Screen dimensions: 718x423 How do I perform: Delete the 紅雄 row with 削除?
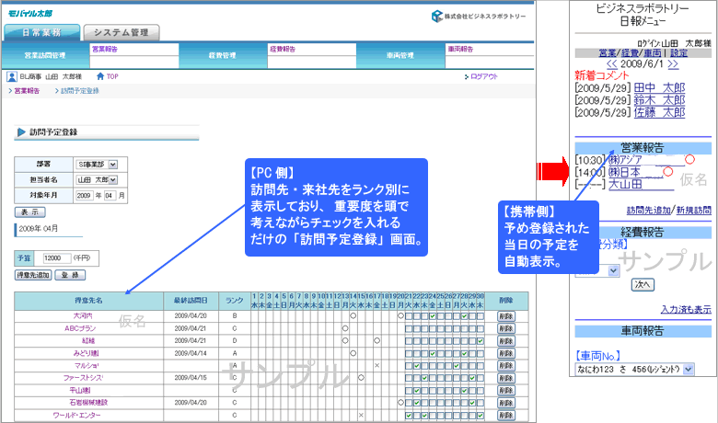point(506,340)
